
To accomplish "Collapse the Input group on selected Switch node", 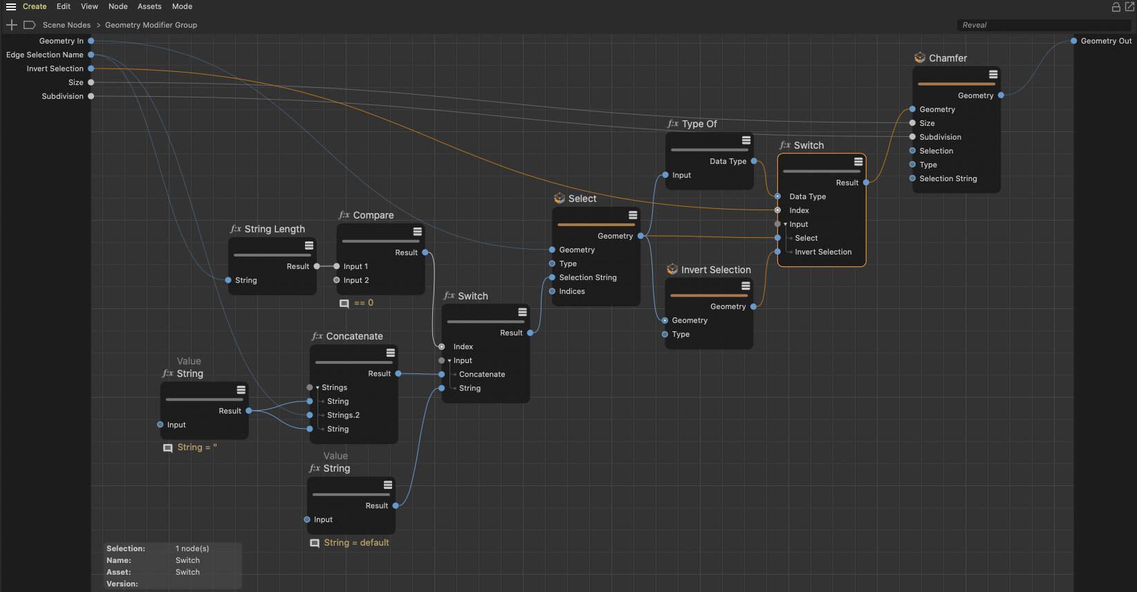I will click(786, 225).
